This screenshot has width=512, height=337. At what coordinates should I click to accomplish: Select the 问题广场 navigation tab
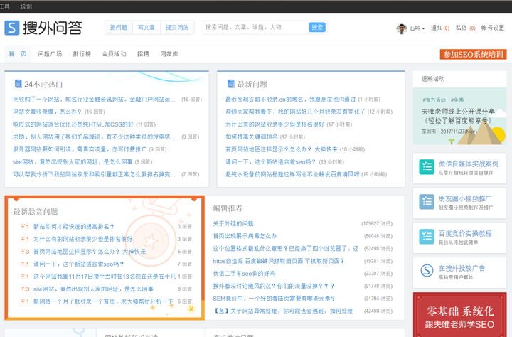[50, 54]
